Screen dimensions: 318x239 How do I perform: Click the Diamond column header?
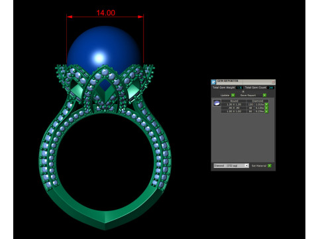(x=258, y=101)
